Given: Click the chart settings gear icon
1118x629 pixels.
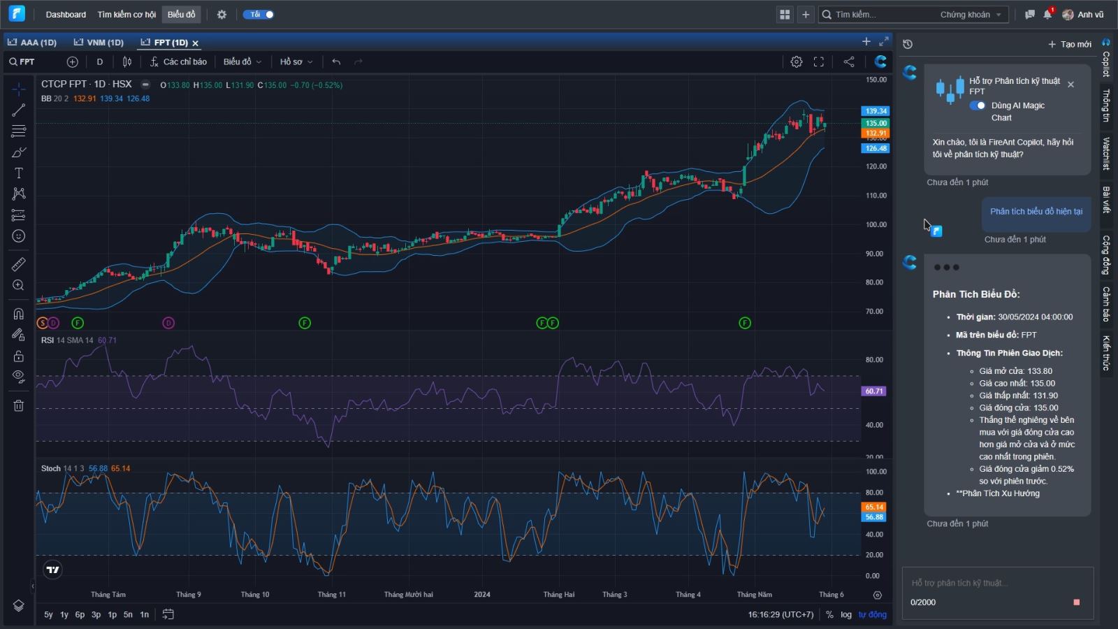Looking at the screenshot, I should 796,62.
